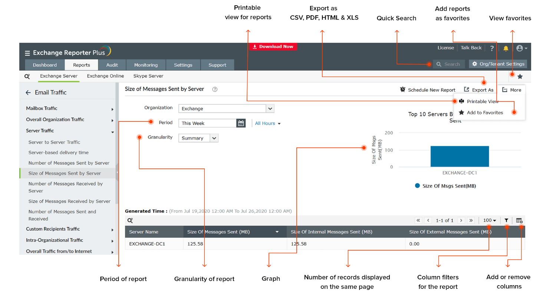Open the Skype Server sub-tab
The height and width of the screenshot is (297, 546).
(148, 76)
